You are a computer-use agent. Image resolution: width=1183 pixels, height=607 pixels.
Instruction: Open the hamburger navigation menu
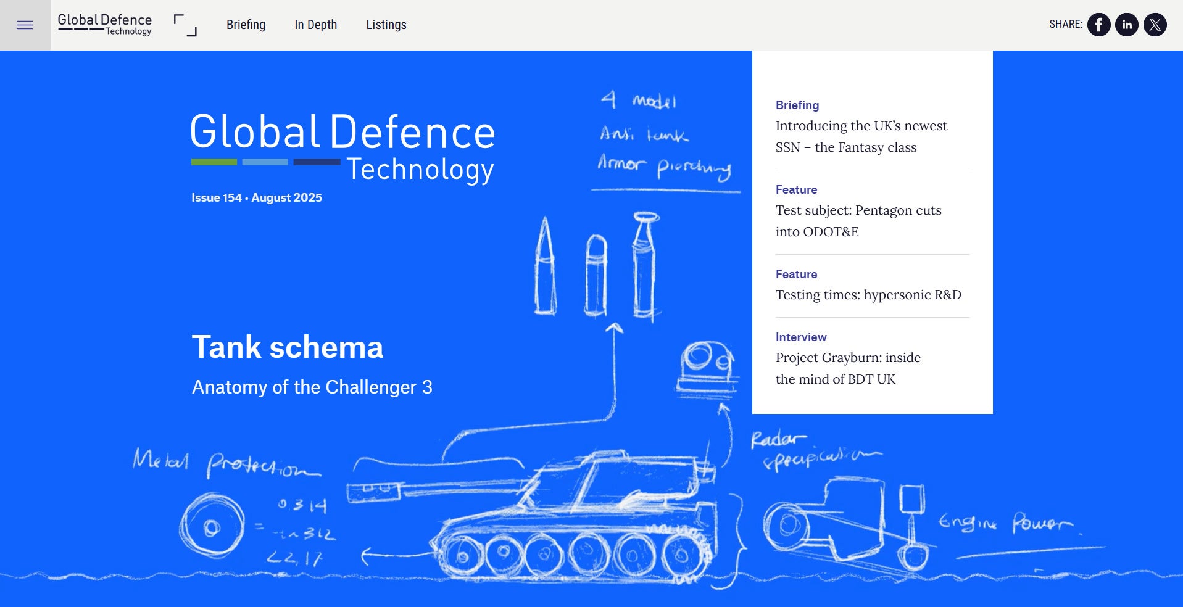[25, 24]
